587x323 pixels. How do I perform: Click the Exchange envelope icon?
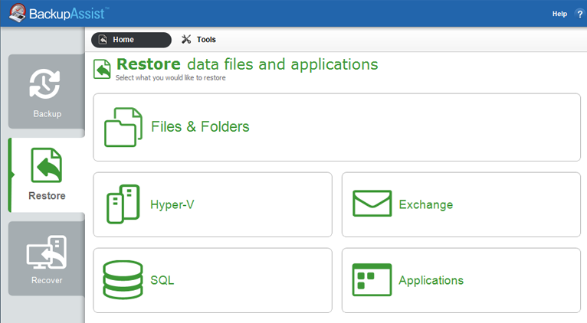pyautogui.click(x=372, y=204)
